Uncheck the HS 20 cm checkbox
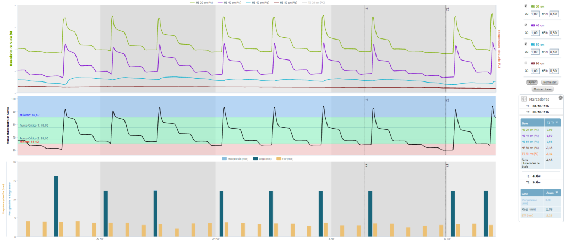The width and height of the screenshot is (567, 242). point(526,7)
